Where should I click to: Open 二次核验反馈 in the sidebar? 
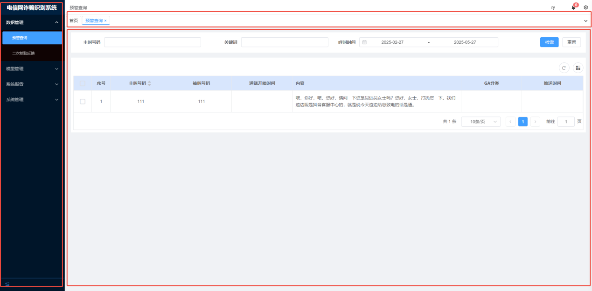23,53
